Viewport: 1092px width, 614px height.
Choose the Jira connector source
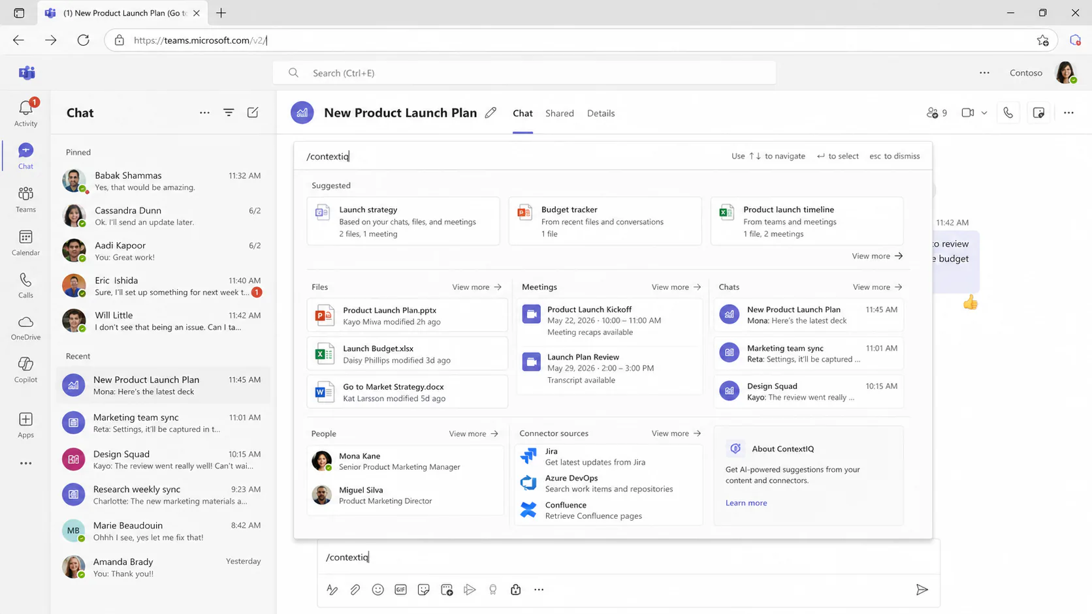[x=609, y=457]
